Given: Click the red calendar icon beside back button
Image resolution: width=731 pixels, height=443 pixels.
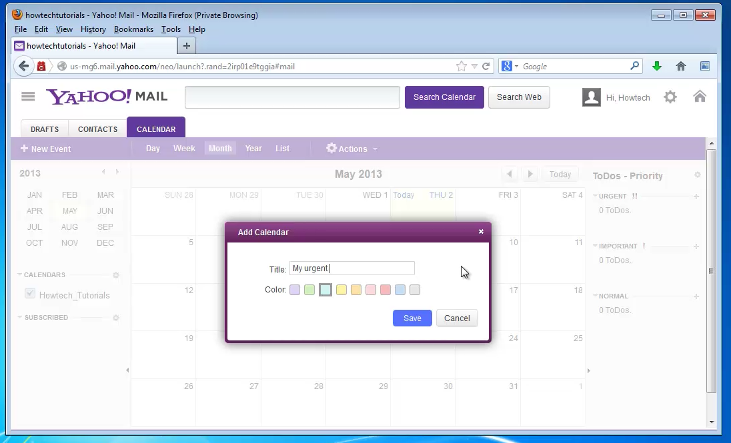Looking at the screenshot, I should pyautogui.click(x=41, y=66).
